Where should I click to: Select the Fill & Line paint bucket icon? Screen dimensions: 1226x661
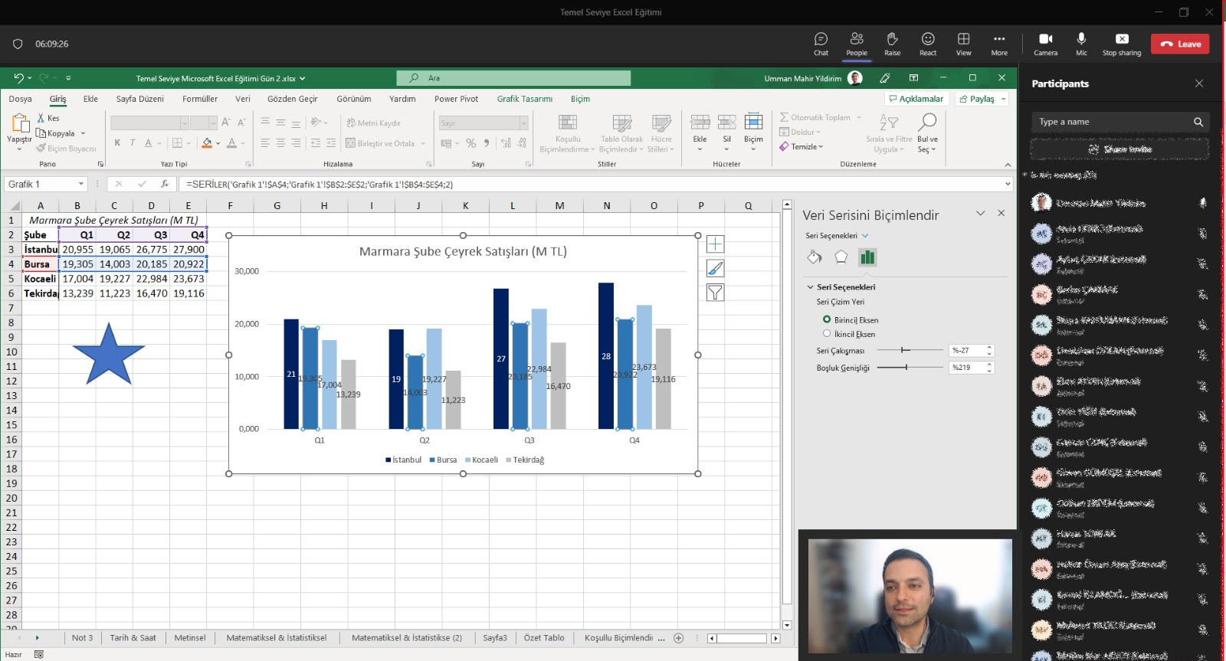pos(815,257)
